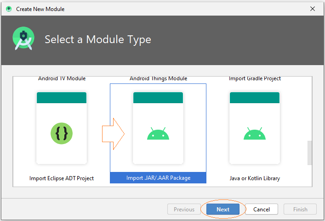Click the Android Studio logo in header
The image size is (325, 221).
(x=23, y=38)
